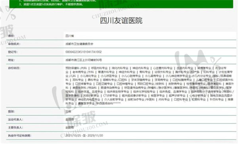Click 超声诊断专业 in the department list
This screenshot has width=238, height=144.
177,96
